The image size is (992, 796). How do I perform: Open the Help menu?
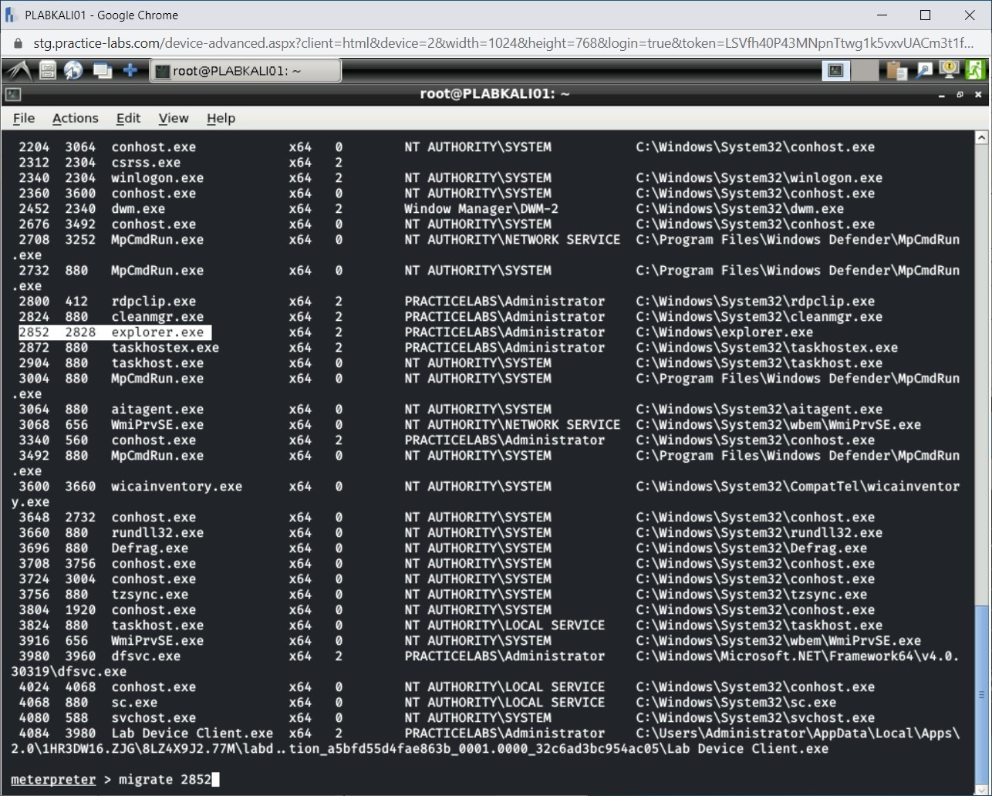[x=221, y=118]
